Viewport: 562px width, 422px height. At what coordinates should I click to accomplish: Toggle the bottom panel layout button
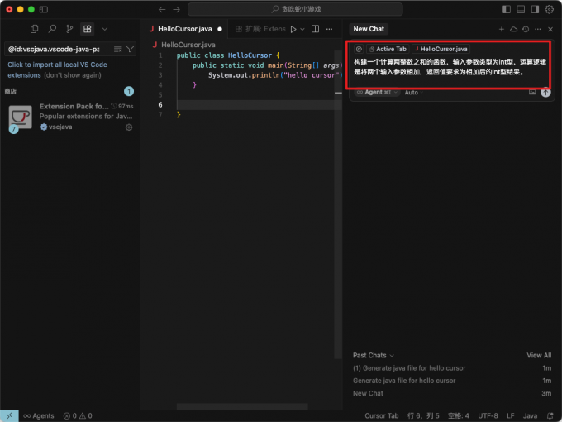point(521,9)
